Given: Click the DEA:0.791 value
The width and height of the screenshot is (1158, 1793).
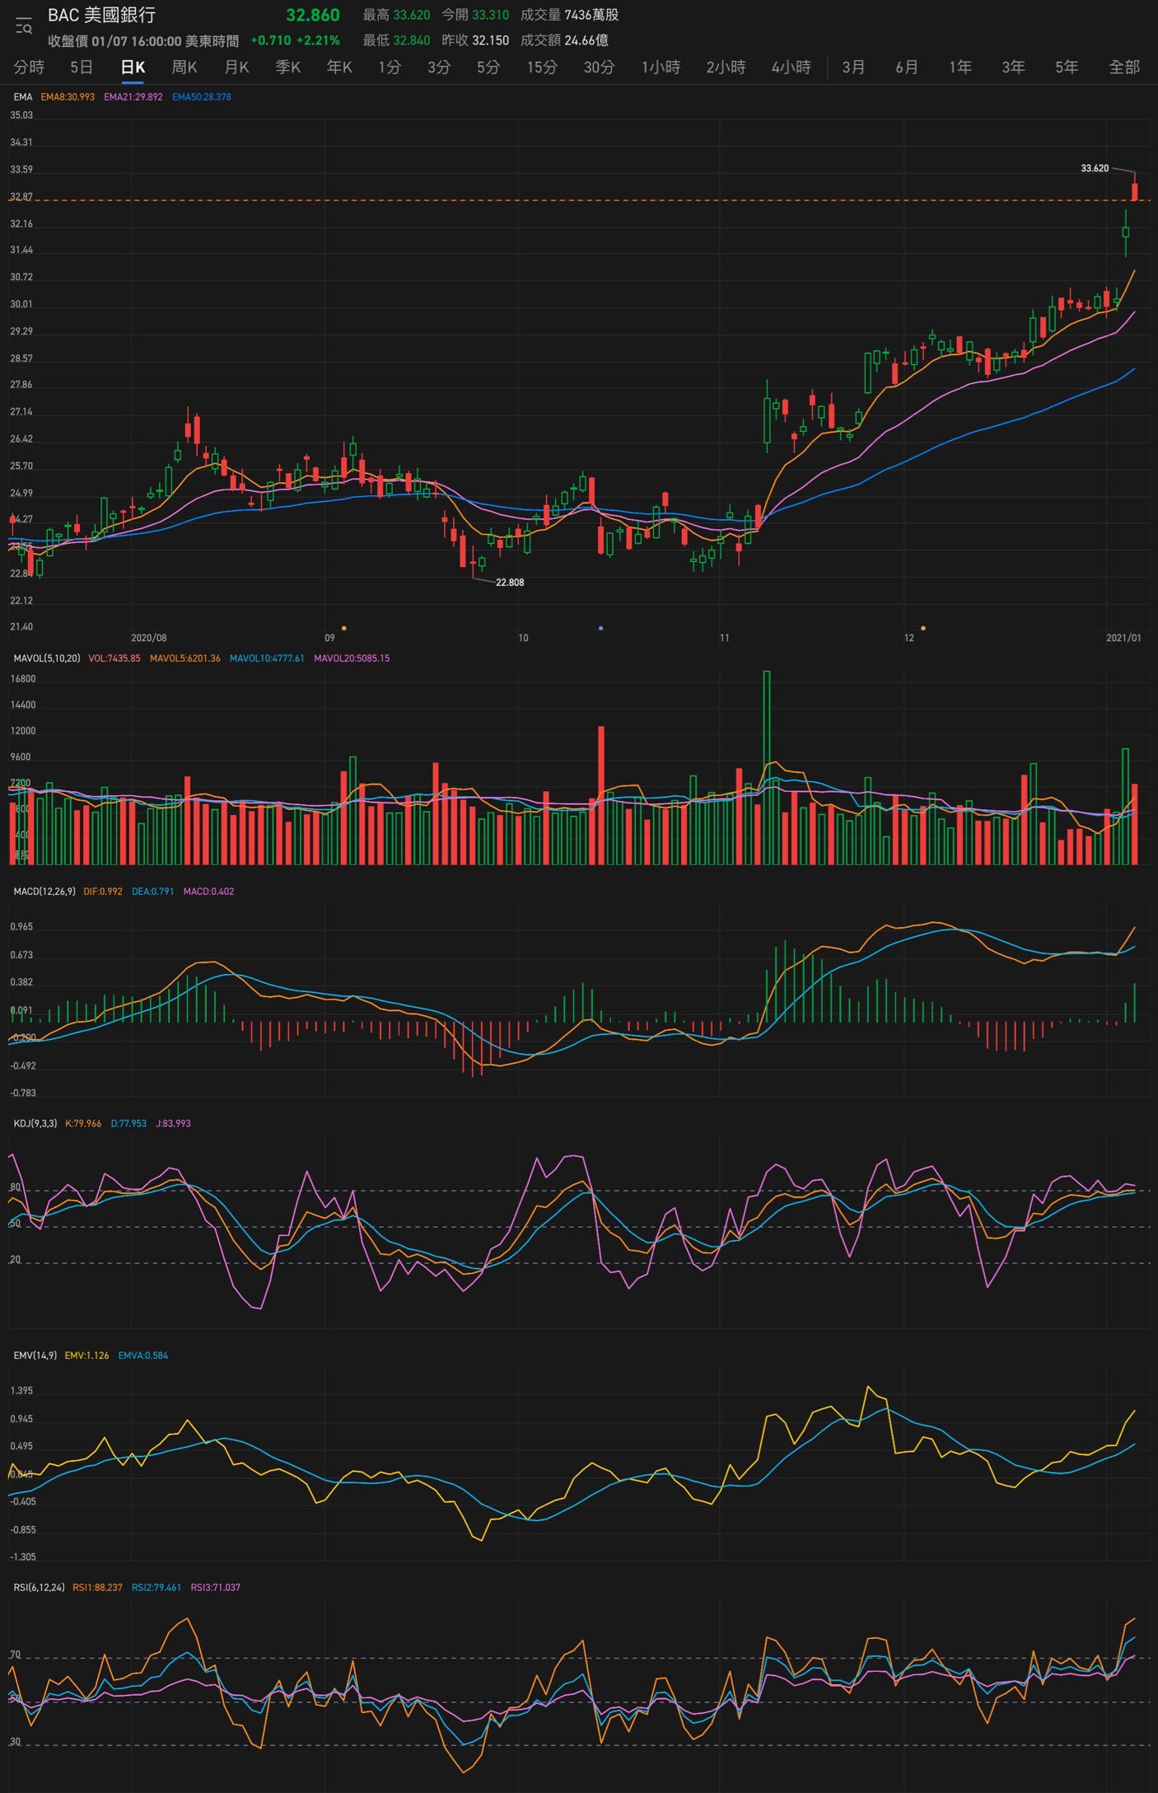Looking at the screenshot, I should tap(153, 892).
